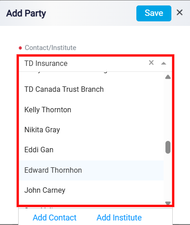Save the new party

coord(154,13)
